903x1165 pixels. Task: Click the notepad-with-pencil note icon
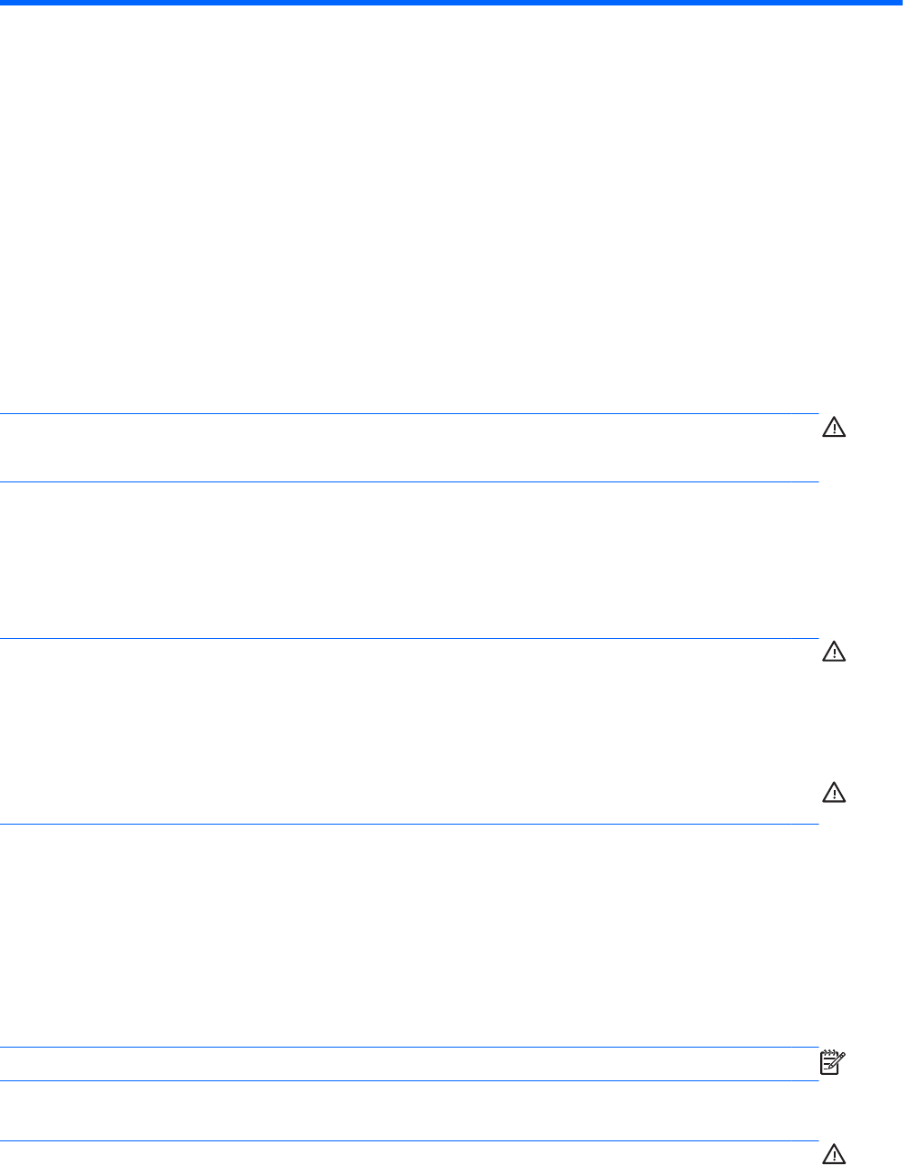click(x=833, y=1060)
